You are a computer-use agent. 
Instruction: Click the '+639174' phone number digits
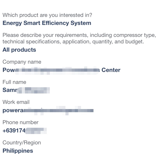pyautogui.click(x=14, y=131)
